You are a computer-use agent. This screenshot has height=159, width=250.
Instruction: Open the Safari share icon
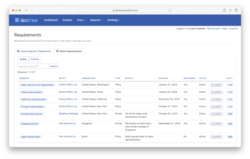pos(224,10)
